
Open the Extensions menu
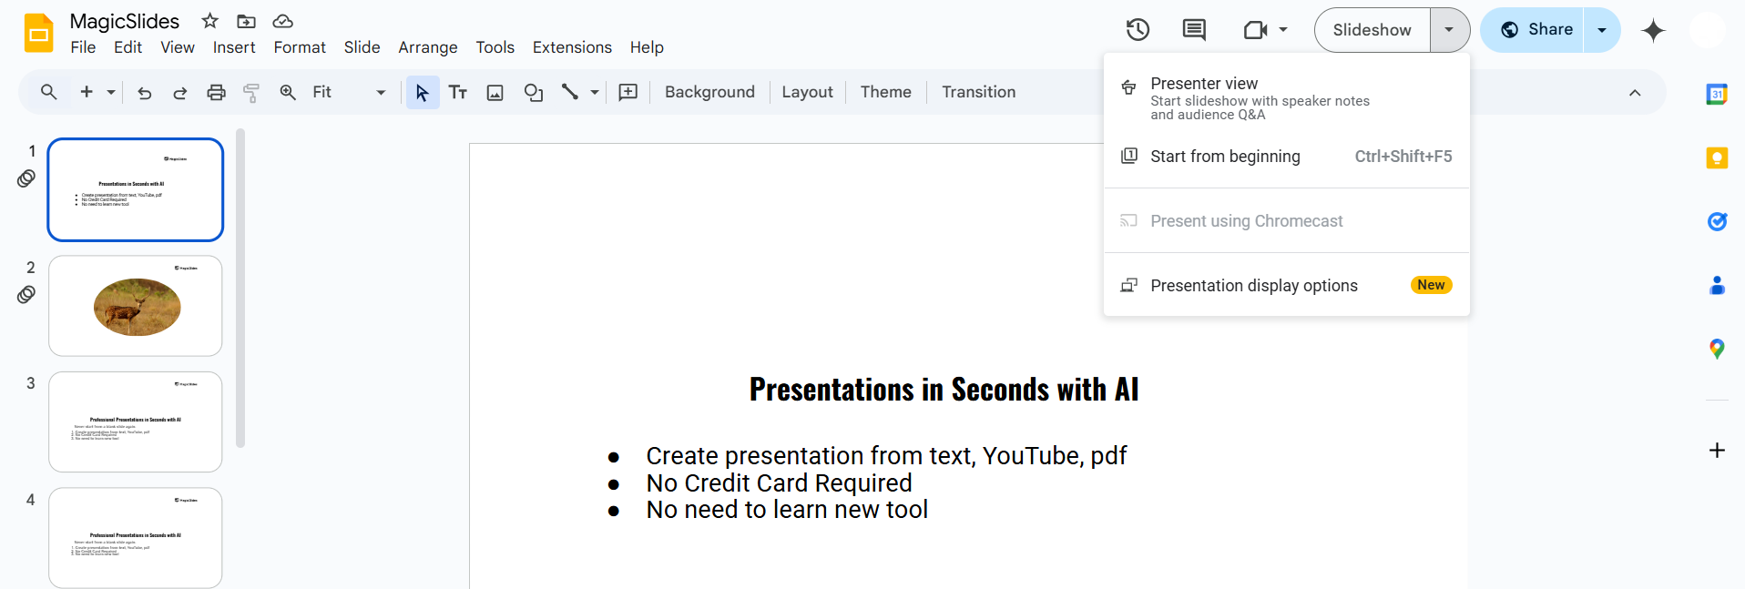[x=572, y=47]
